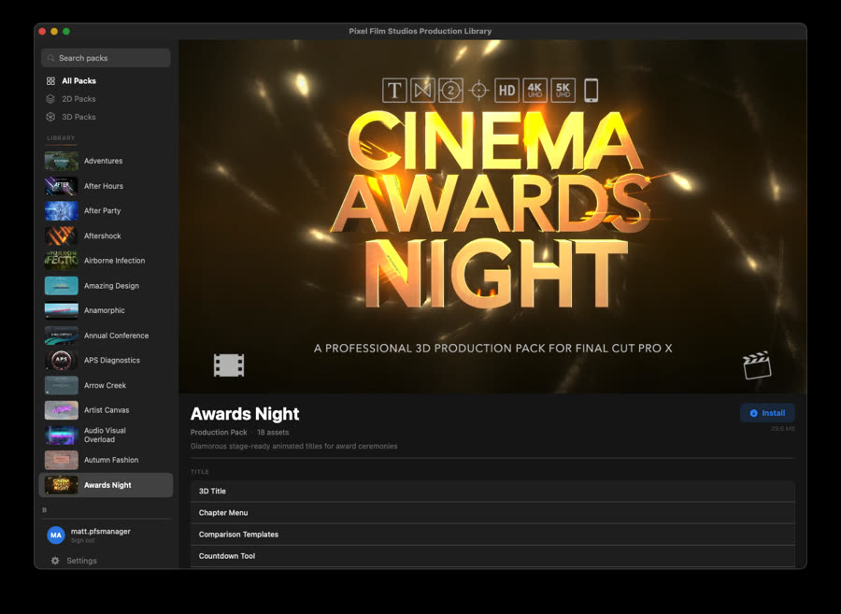The image size is (841, 614).
Task: Click the mobile phone format icon
Action: pyautogui.click(x=592, y=90)
